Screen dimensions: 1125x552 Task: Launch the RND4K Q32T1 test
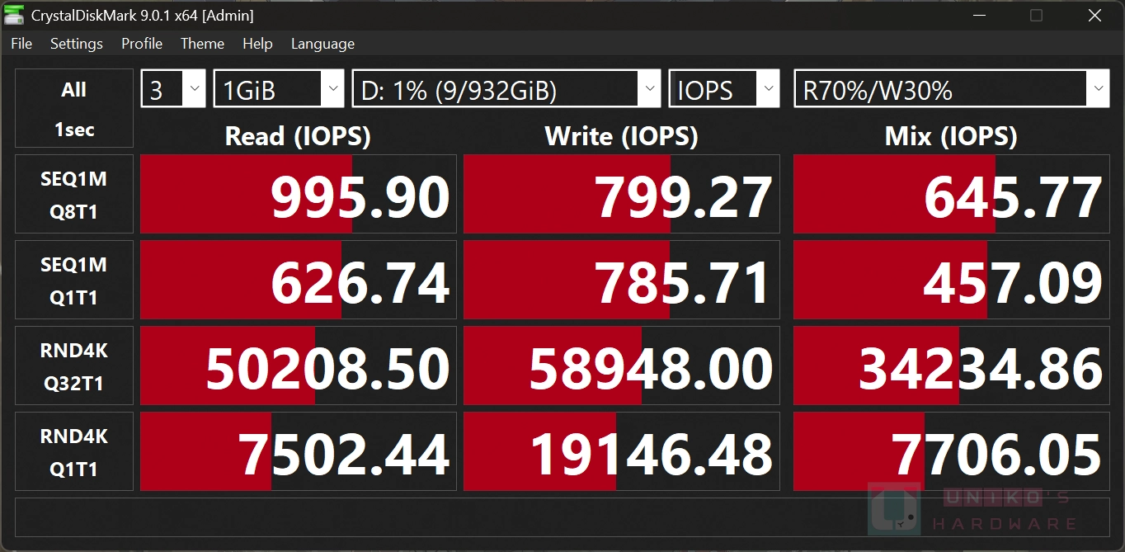[x=74, y=366]
